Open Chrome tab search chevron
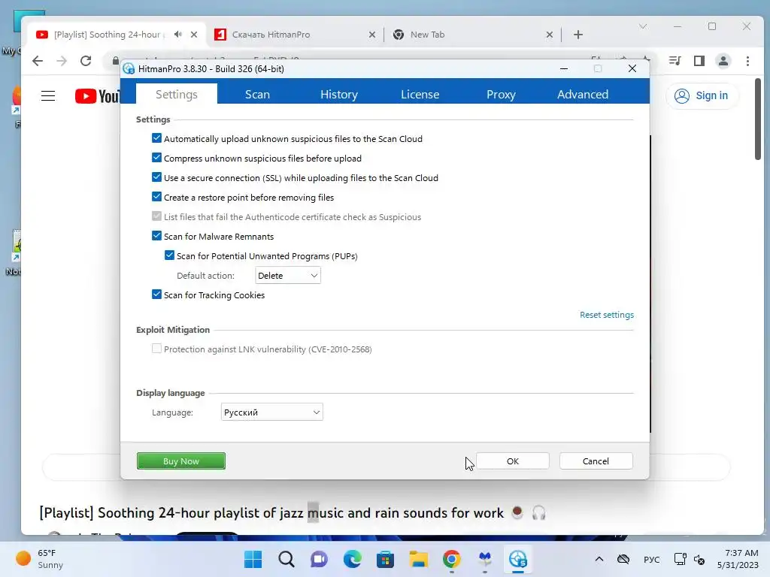770x577 pixels. click(643, 26)
